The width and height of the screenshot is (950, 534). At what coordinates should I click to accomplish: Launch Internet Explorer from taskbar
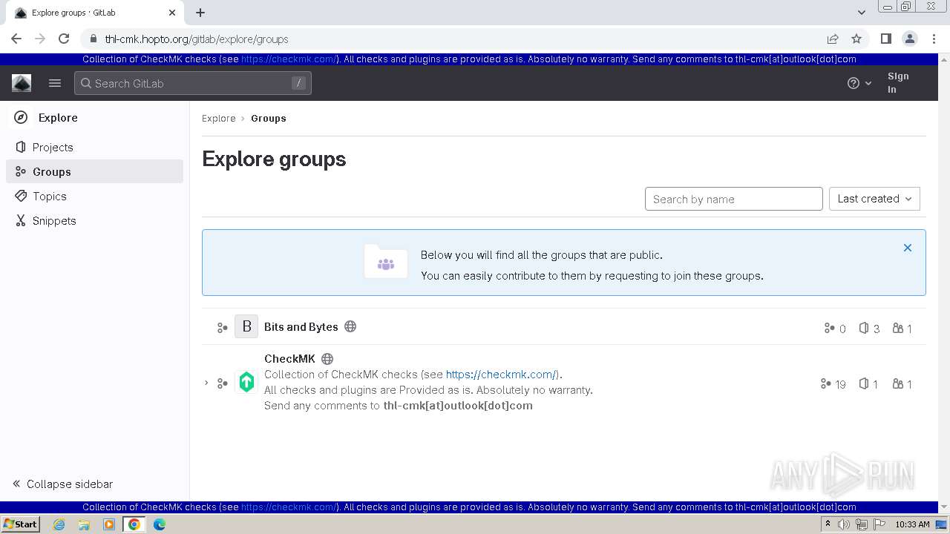pos(59,524)
